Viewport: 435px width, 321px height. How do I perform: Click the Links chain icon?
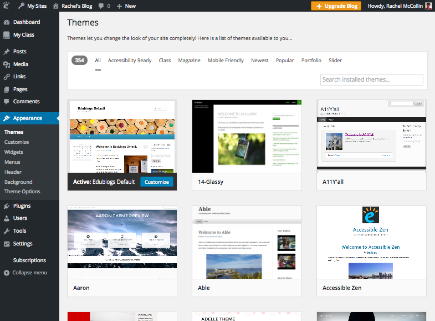click(7, 77)
